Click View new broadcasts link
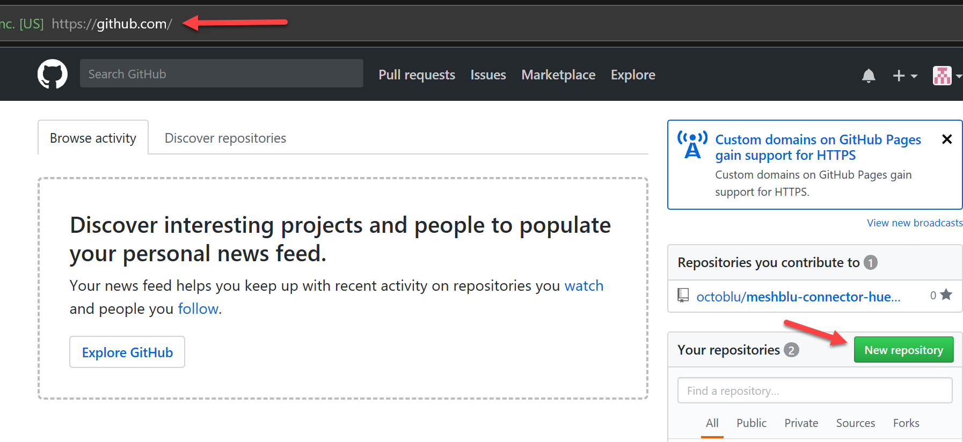The height and width of the screenshot is (442, 963). 915,223
